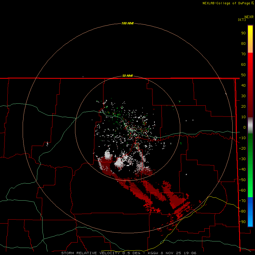This screenshot has height=255, width=255.
Task: Click the 0 value on velocity colorbar
Action: point(245,127)
